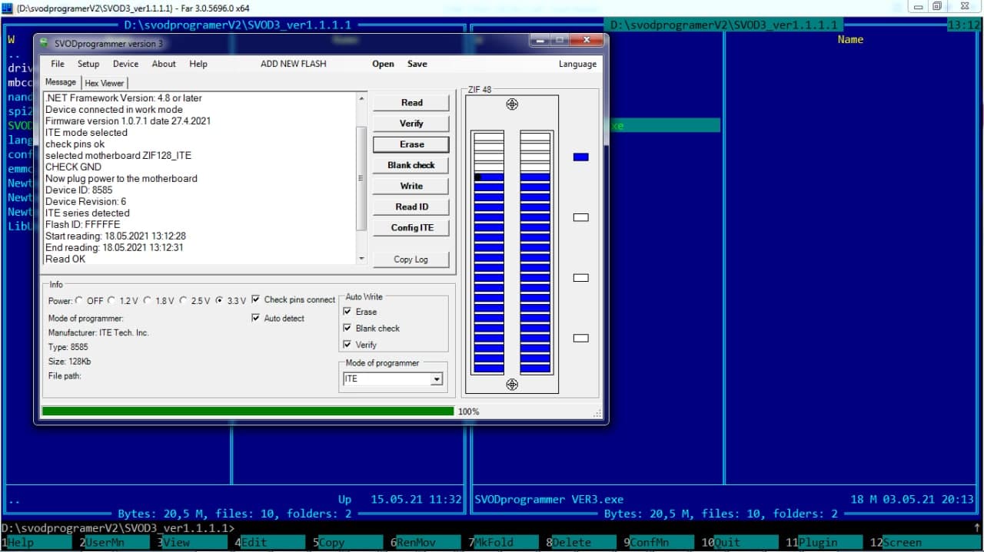Image resolution: width=984 pixels, height=552 pixels.
Task: Click ADD NEW FLASH
Action: (x=293, y=64)
